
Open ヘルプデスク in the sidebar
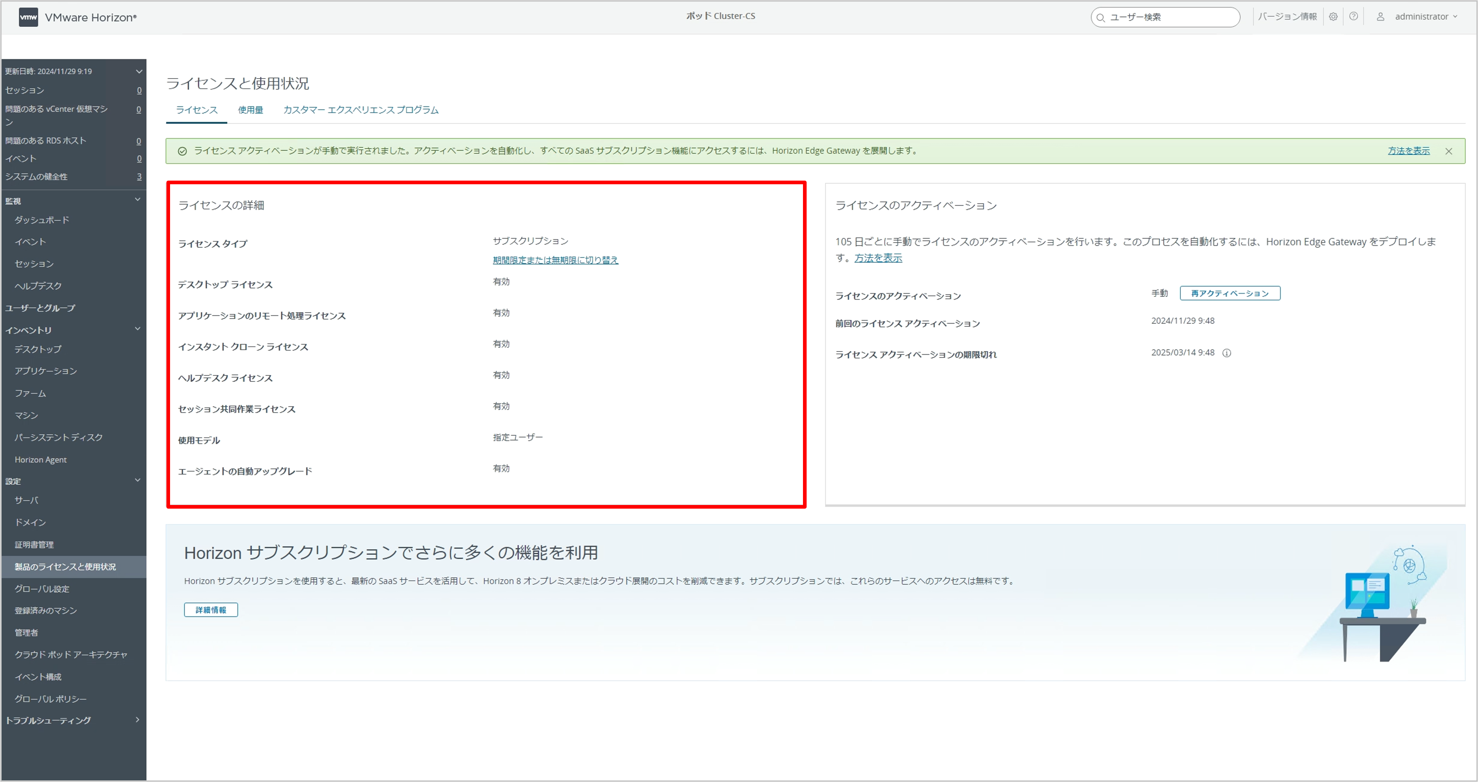[x=38, y=286]
